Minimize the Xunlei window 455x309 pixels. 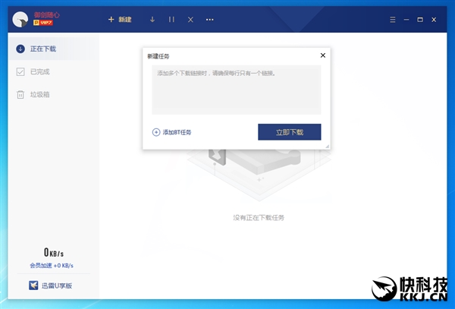pos(406,20)
